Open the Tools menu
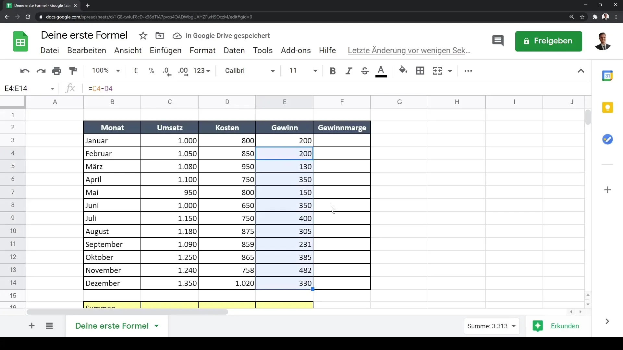 point(263,51)
